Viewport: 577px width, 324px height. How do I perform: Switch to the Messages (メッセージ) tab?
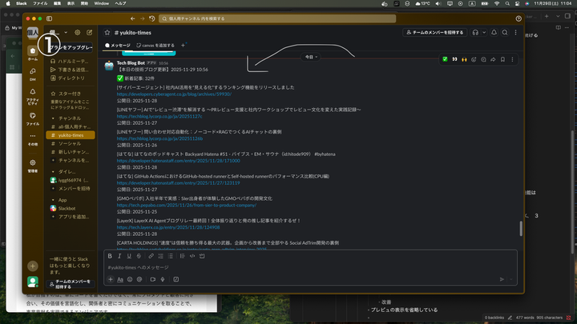point(118,46)
